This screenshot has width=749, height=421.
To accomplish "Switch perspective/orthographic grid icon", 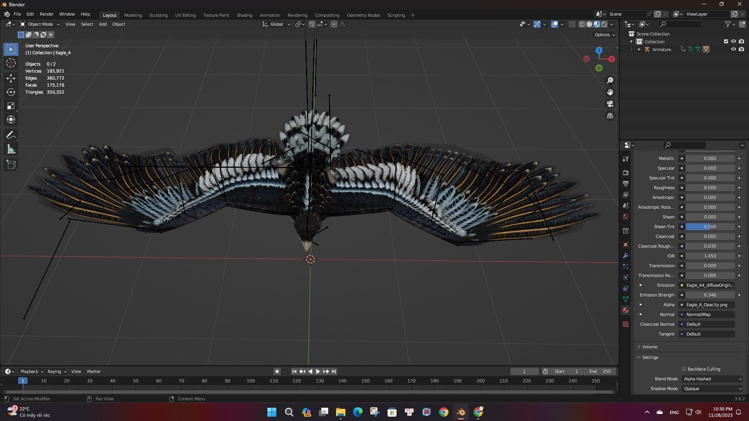I will [610, 116].
